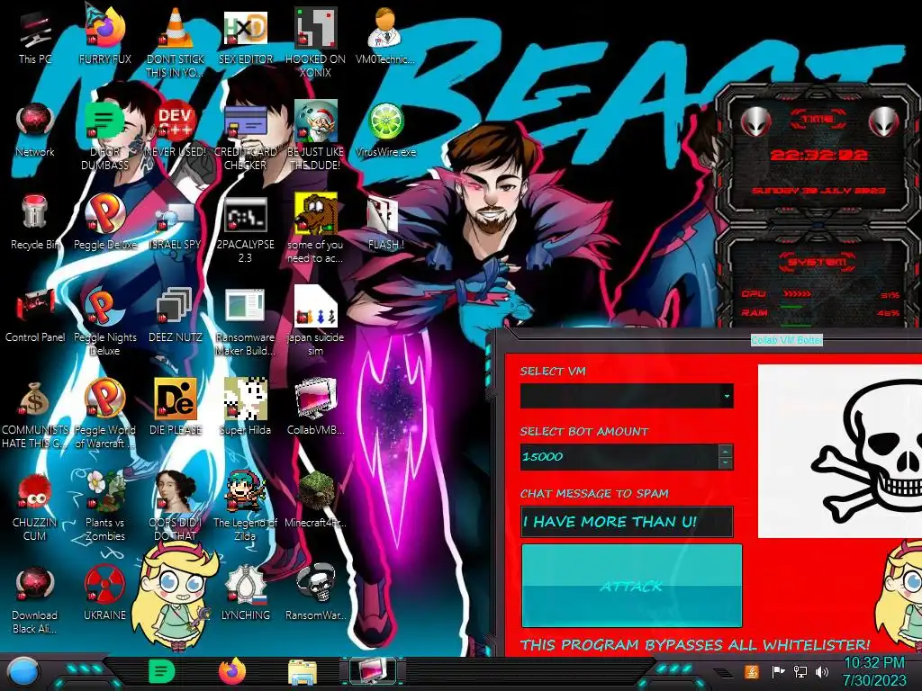Open the Start orb on the taskbar
The image size is (922, 691).
tap(23, 672)
